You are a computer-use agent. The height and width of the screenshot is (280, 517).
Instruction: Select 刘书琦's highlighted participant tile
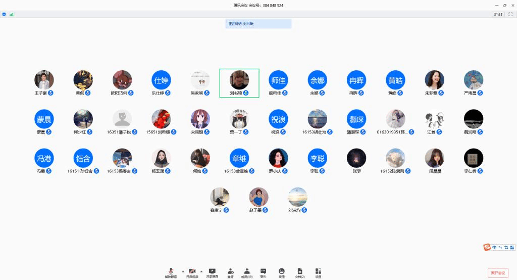click(x=239, y=83)
